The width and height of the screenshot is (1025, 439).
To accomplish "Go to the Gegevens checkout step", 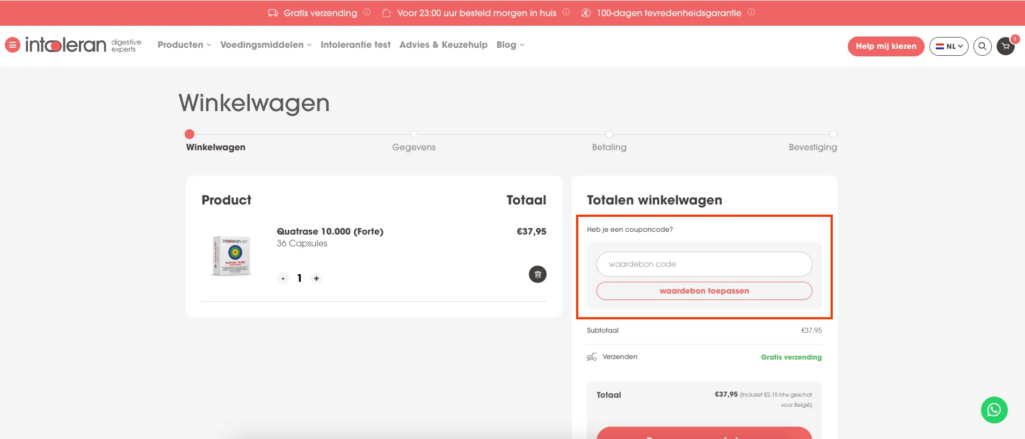I will coord(414,147).
